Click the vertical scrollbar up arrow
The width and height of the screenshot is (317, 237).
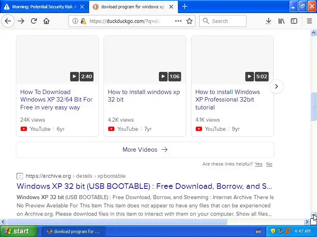pos(313,32)
